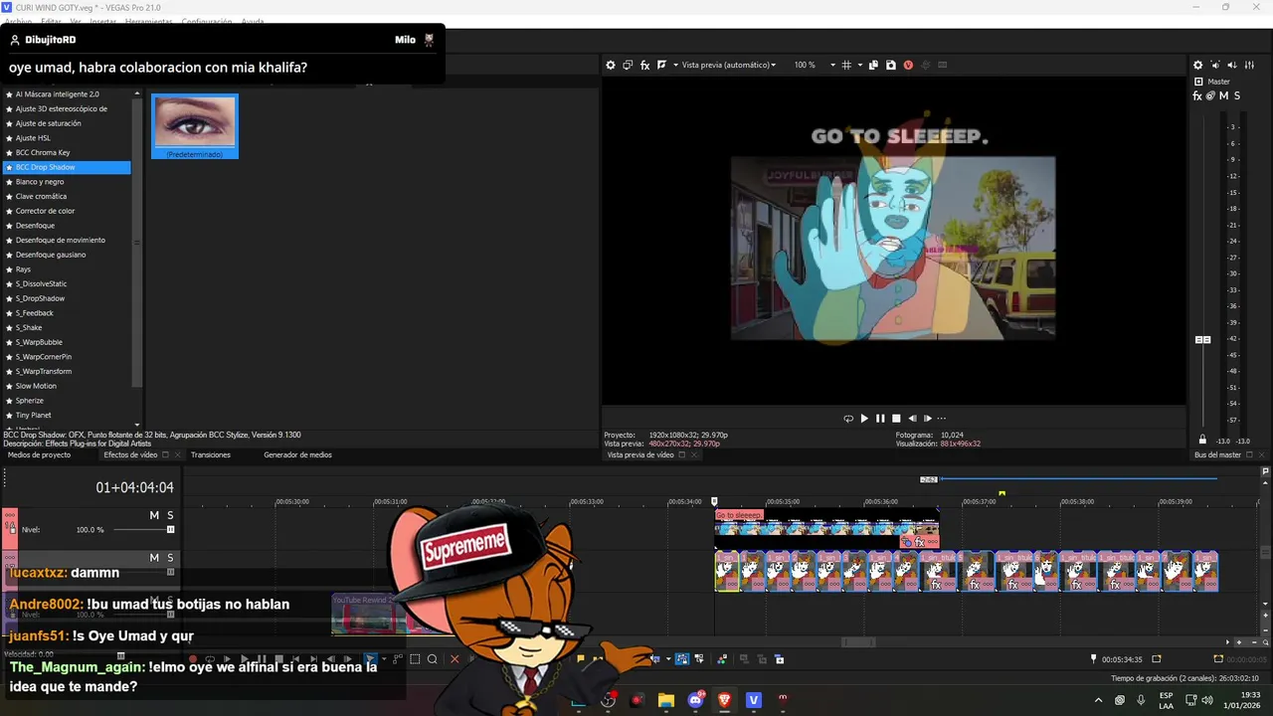Close the Efectos de vídeo tab
The image size is (1273, 716).
tap(178, 454)
